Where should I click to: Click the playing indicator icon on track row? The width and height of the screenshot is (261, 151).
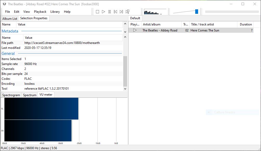pos(135,30)
